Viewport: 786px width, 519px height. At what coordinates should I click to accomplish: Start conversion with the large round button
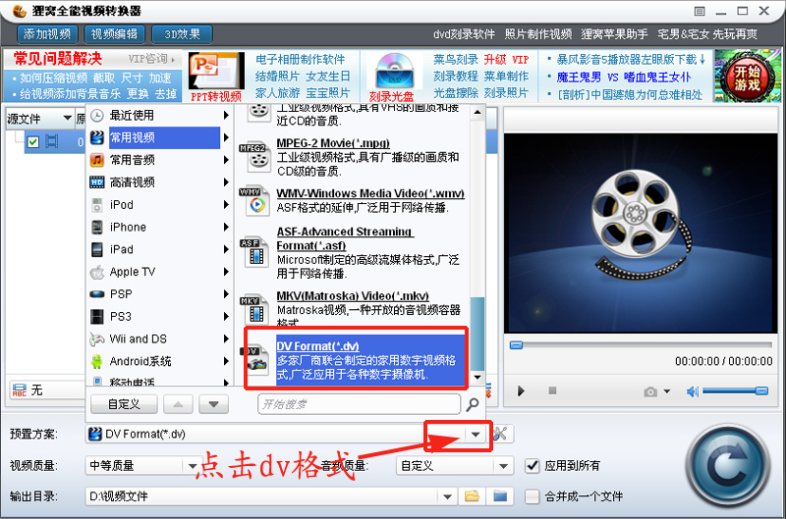[727, 465]
